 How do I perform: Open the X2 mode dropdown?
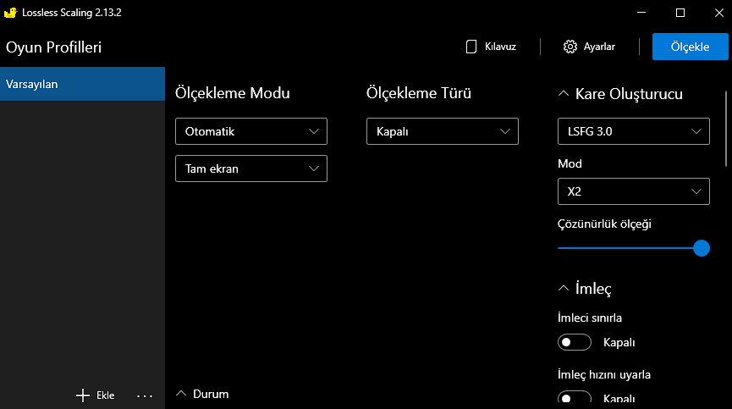point(633,191)
